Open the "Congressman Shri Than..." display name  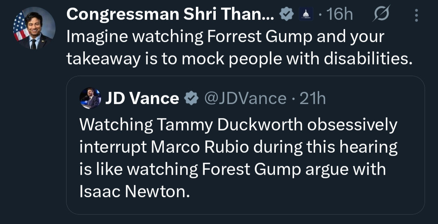(170, 15)
